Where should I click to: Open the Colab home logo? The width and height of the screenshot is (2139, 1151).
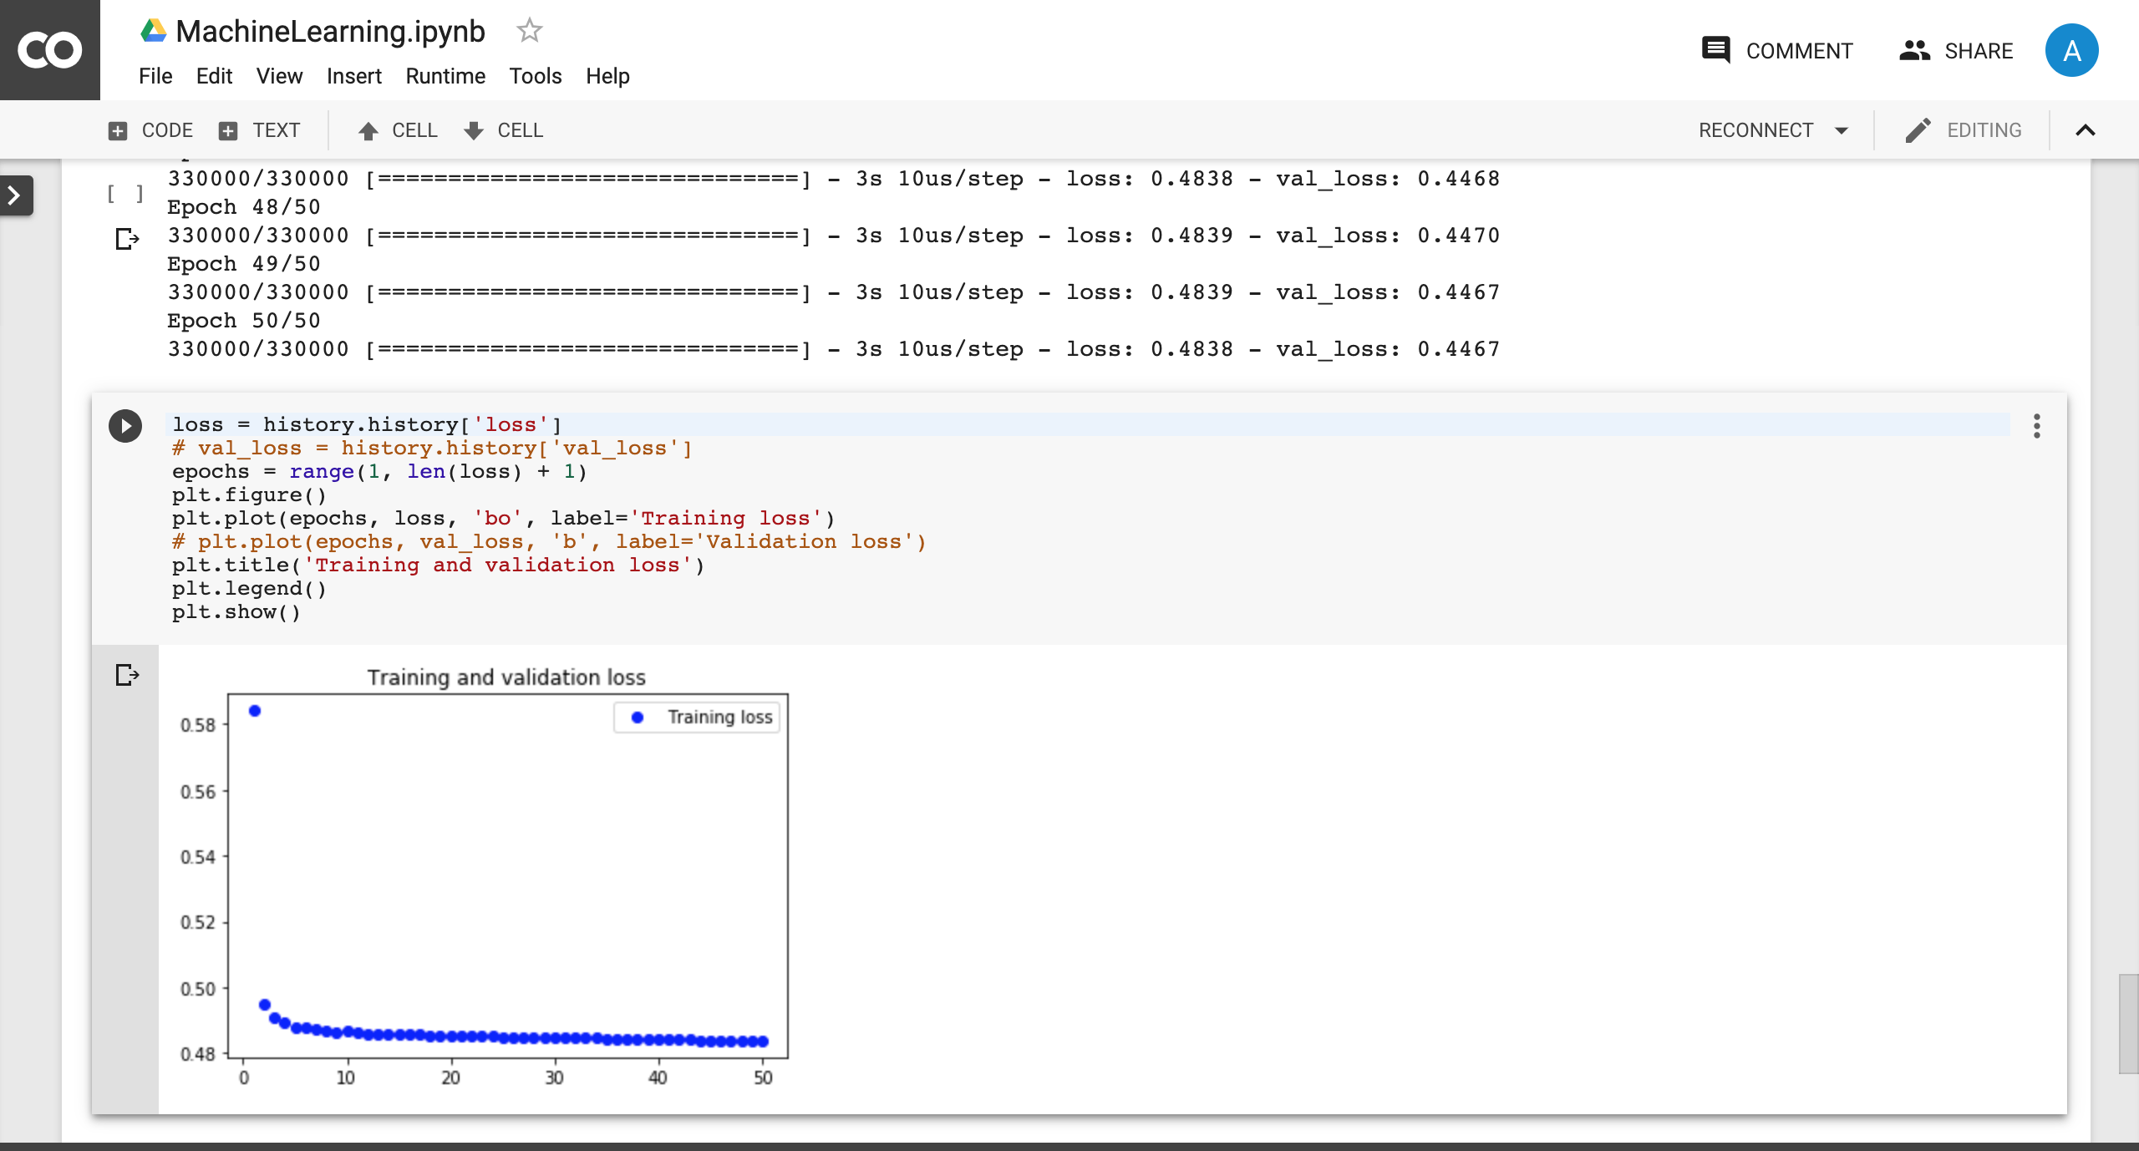(x=50, y=50)
